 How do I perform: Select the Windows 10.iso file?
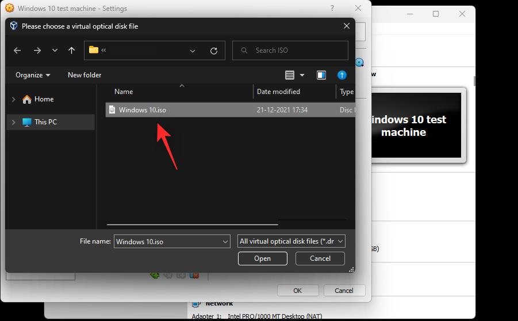tap(231, 110)
